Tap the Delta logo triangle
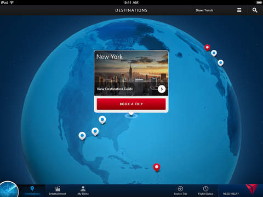 click(x=251, y=189)
